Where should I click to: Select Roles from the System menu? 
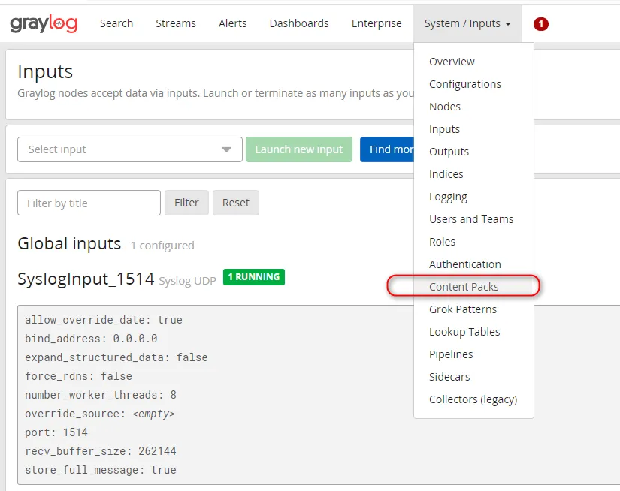tap(442, 242)
